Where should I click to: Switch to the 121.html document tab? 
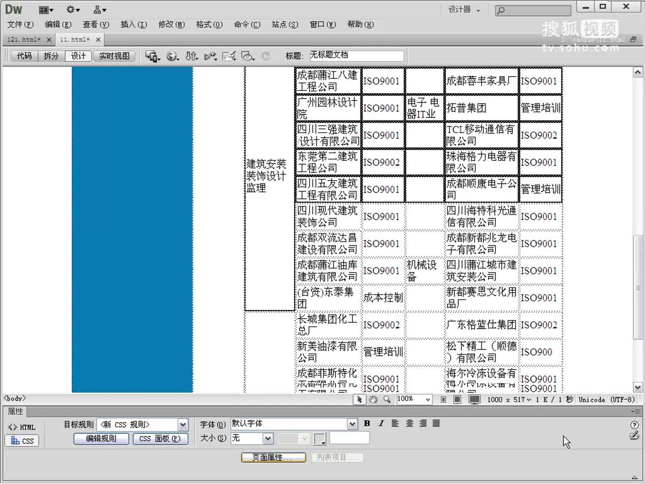point(24,39)
